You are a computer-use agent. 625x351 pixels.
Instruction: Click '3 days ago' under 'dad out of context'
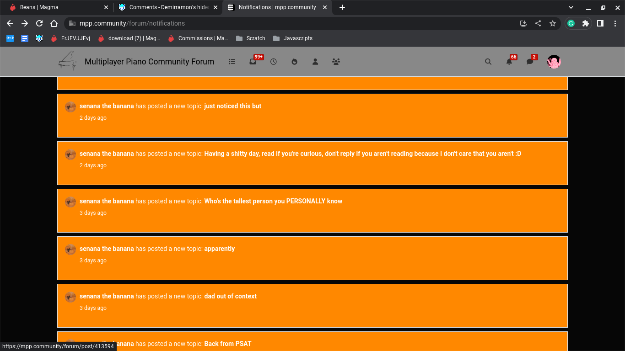pyautogui.click(x=93, y=308)
